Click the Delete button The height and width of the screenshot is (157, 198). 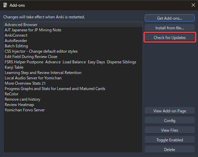(x=170, y=150)
